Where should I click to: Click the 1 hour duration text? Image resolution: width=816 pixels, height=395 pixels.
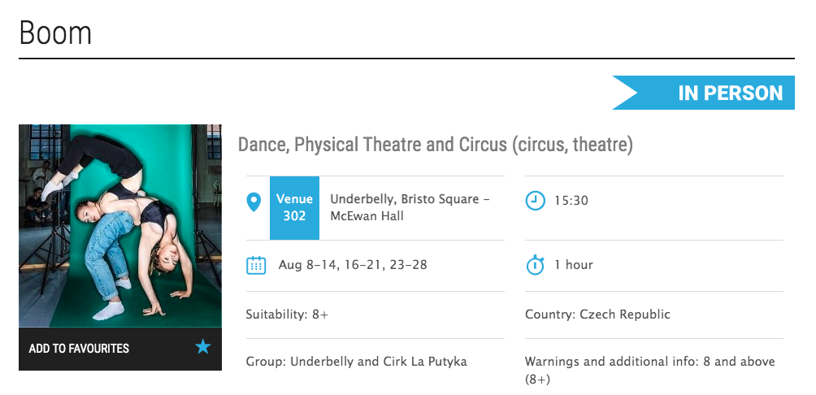pyautogui.click(x=573, y=265)
